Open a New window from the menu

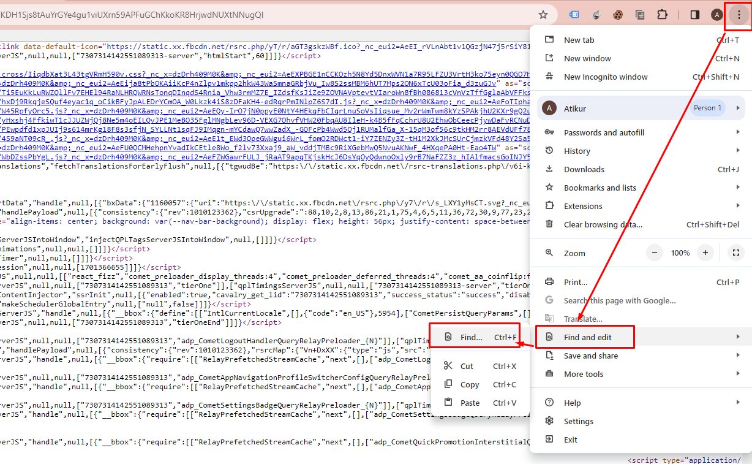640,58
